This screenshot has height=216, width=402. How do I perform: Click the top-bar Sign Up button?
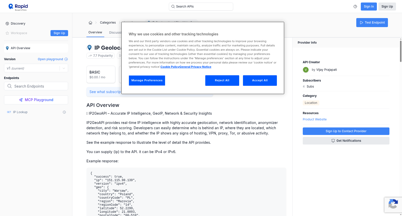387,7
